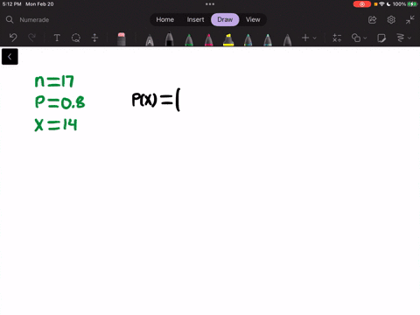Select the Draw tab

click(x=225, y=19)
